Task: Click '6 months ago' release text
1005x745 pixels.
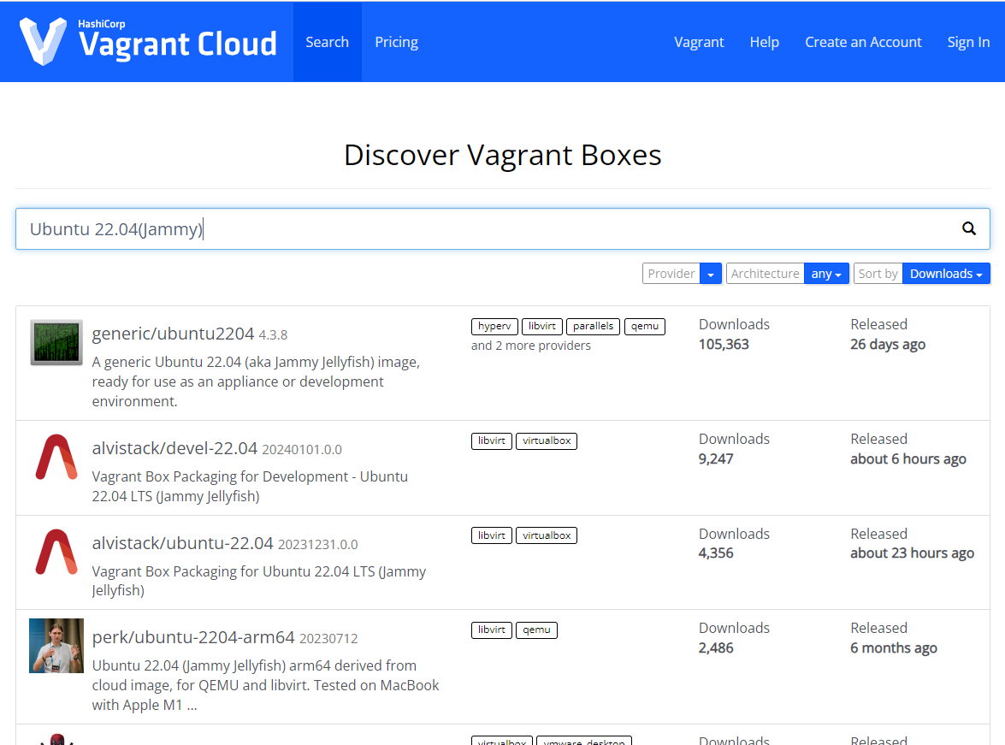Action: pos(894,648)
